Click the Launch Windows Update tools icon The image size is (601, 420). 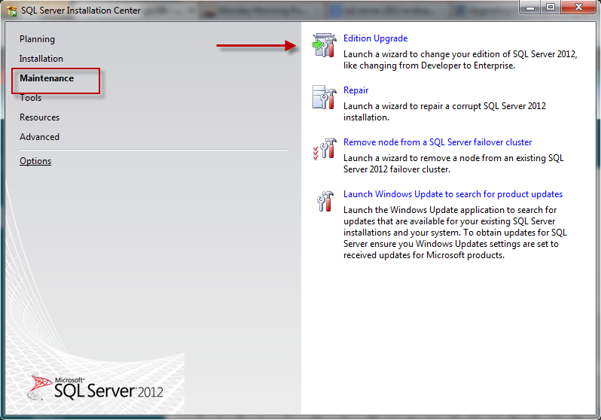(x=325, y=201)
